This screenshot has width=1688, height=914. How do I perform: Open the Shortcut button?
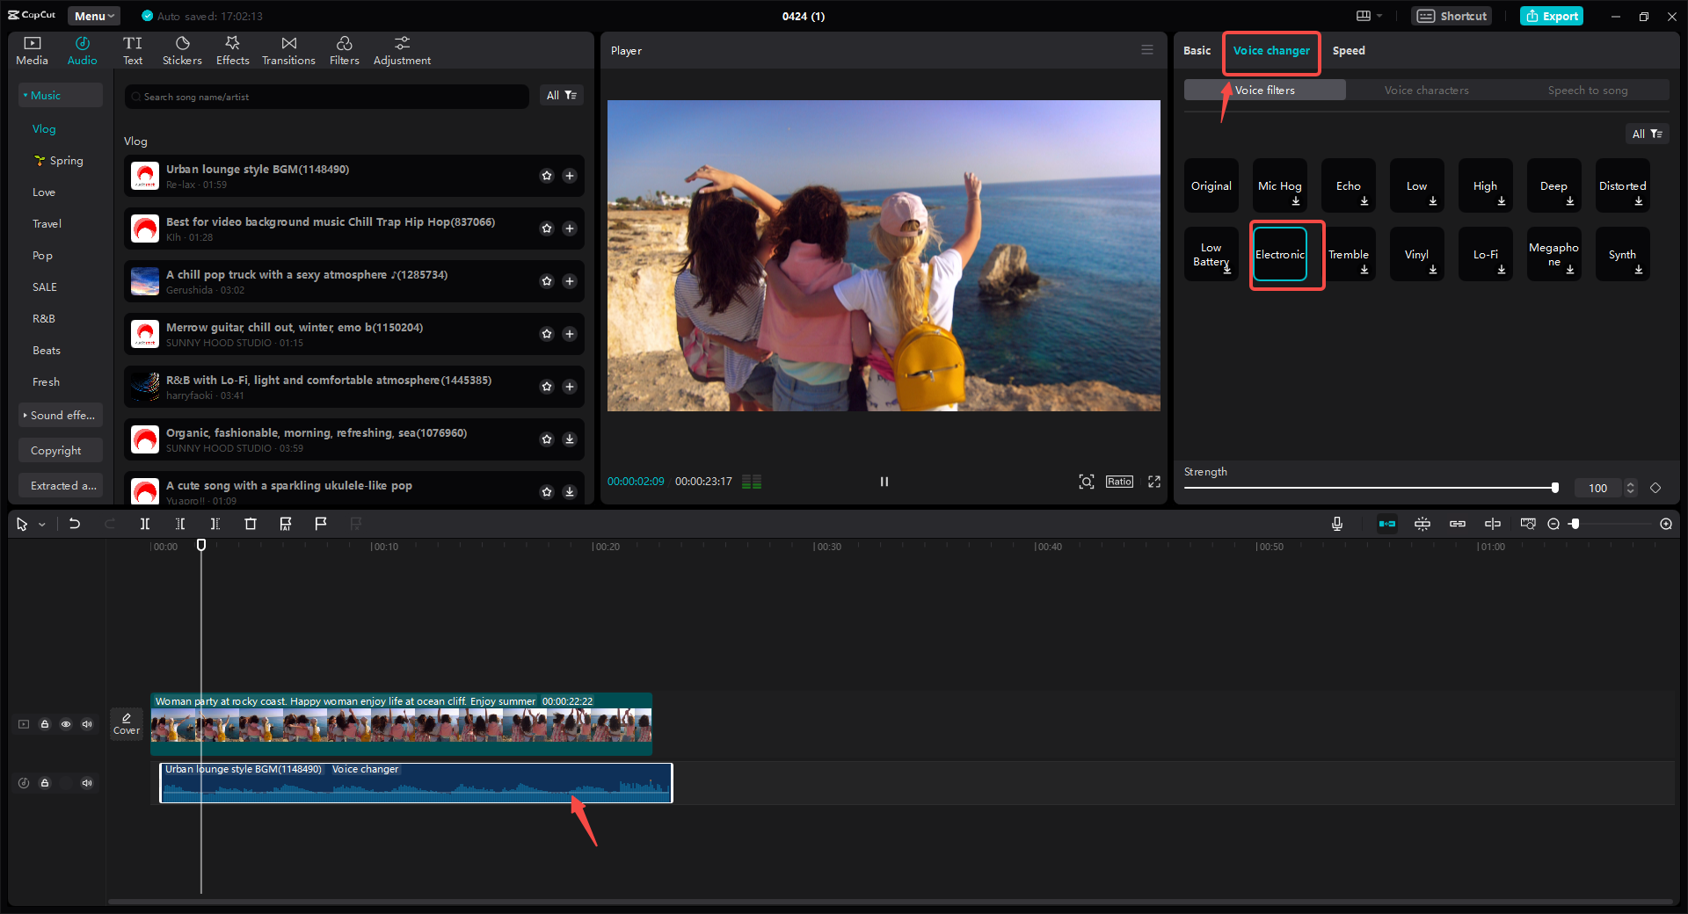click(x=1452, y=16)
